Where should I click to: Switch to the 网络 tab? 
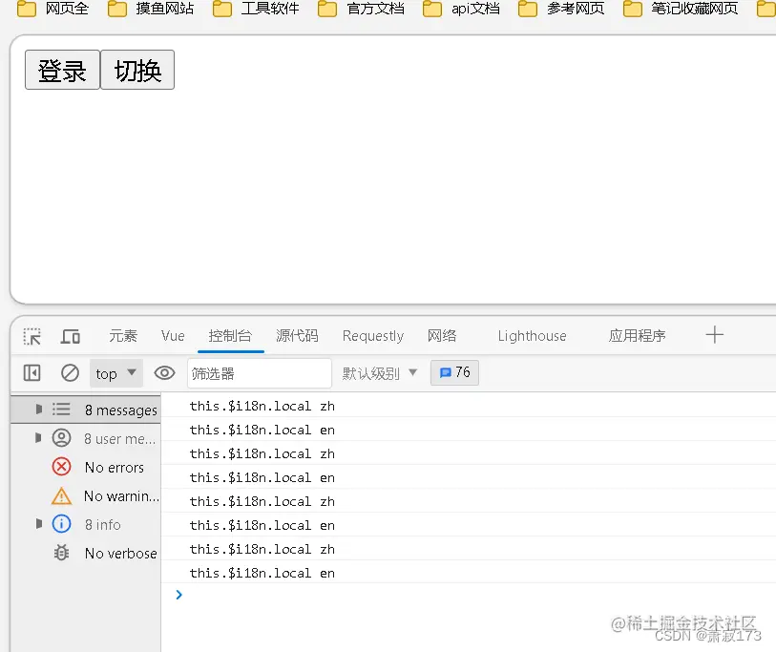click(x=442, y=336)
